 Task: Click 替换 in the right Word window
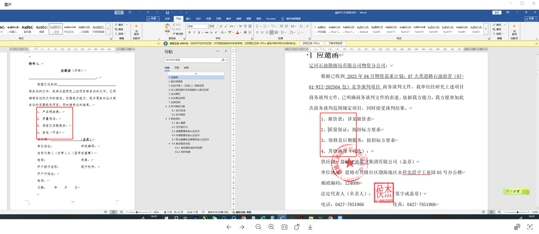tap(497, 29)
